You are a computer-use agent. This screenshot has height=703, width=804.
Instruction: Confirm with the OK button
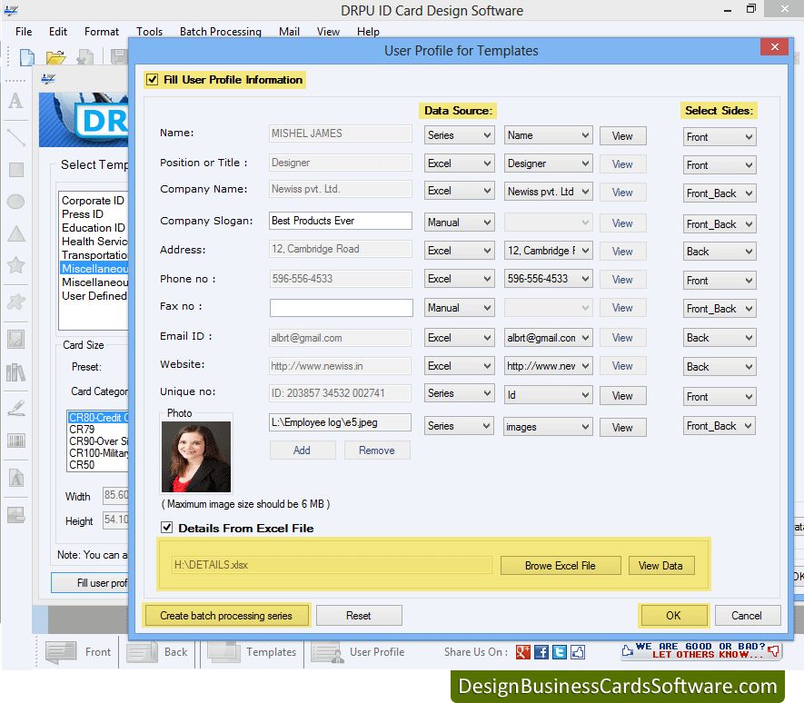673,615
